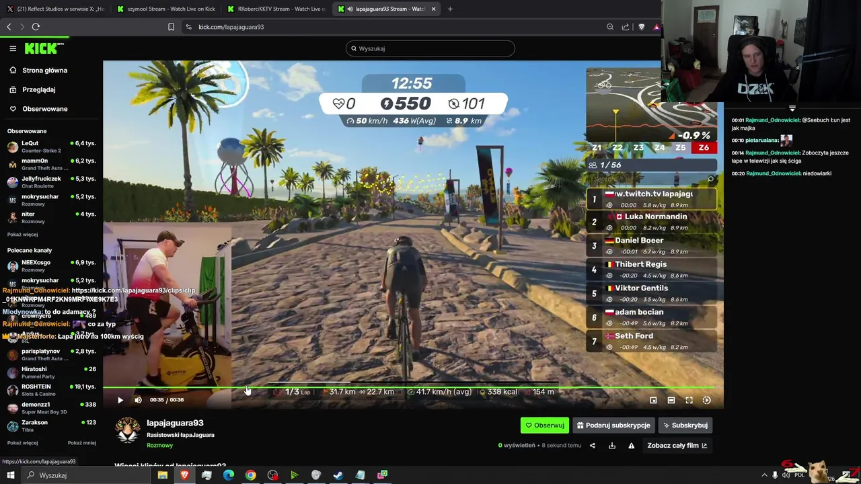
Task: Click the Rozmowy category link
Action: 159,445
